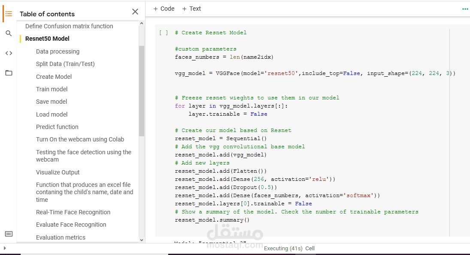Screen dimensions: 470x255
Task: Select Real-Time Face Recognition section
Action: [x=73, y=212]
